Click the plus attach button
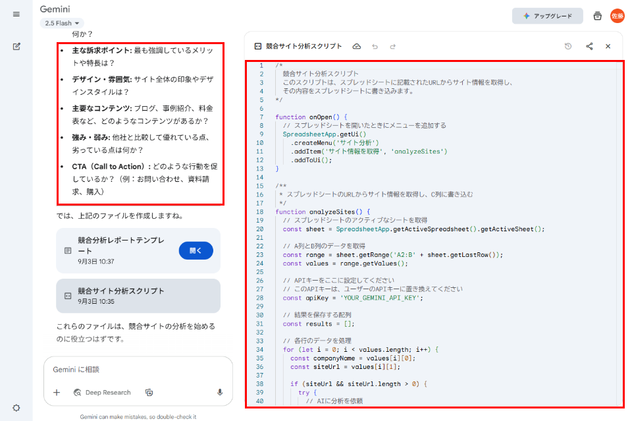The image size is (632, 421). click(x=57, y=393)
